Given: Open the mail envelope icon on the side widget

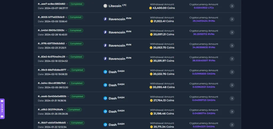Looking at the screenshot, I should [2, 116].
